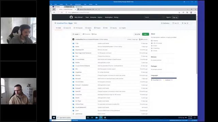
Task: View the 2 branches link
Action: tap(87, 34)
